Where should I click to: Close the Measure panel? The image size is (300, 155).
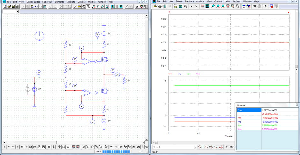[x=297, y=105]
